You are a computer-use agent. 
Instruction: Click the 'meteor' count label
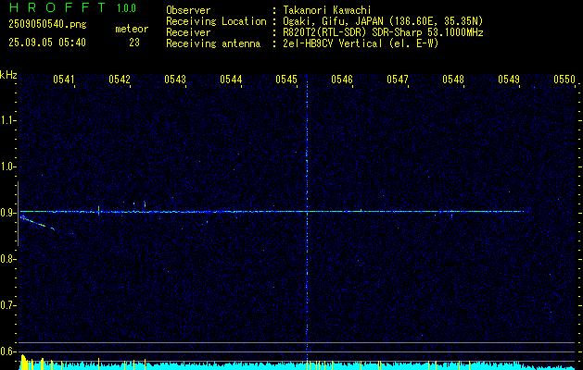coord(132,29)
